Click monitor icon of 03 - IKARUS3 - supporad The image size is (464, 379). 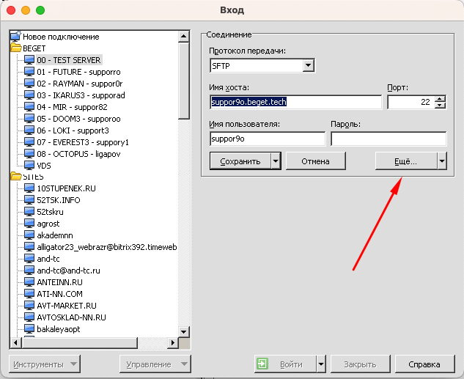[29, 95]
